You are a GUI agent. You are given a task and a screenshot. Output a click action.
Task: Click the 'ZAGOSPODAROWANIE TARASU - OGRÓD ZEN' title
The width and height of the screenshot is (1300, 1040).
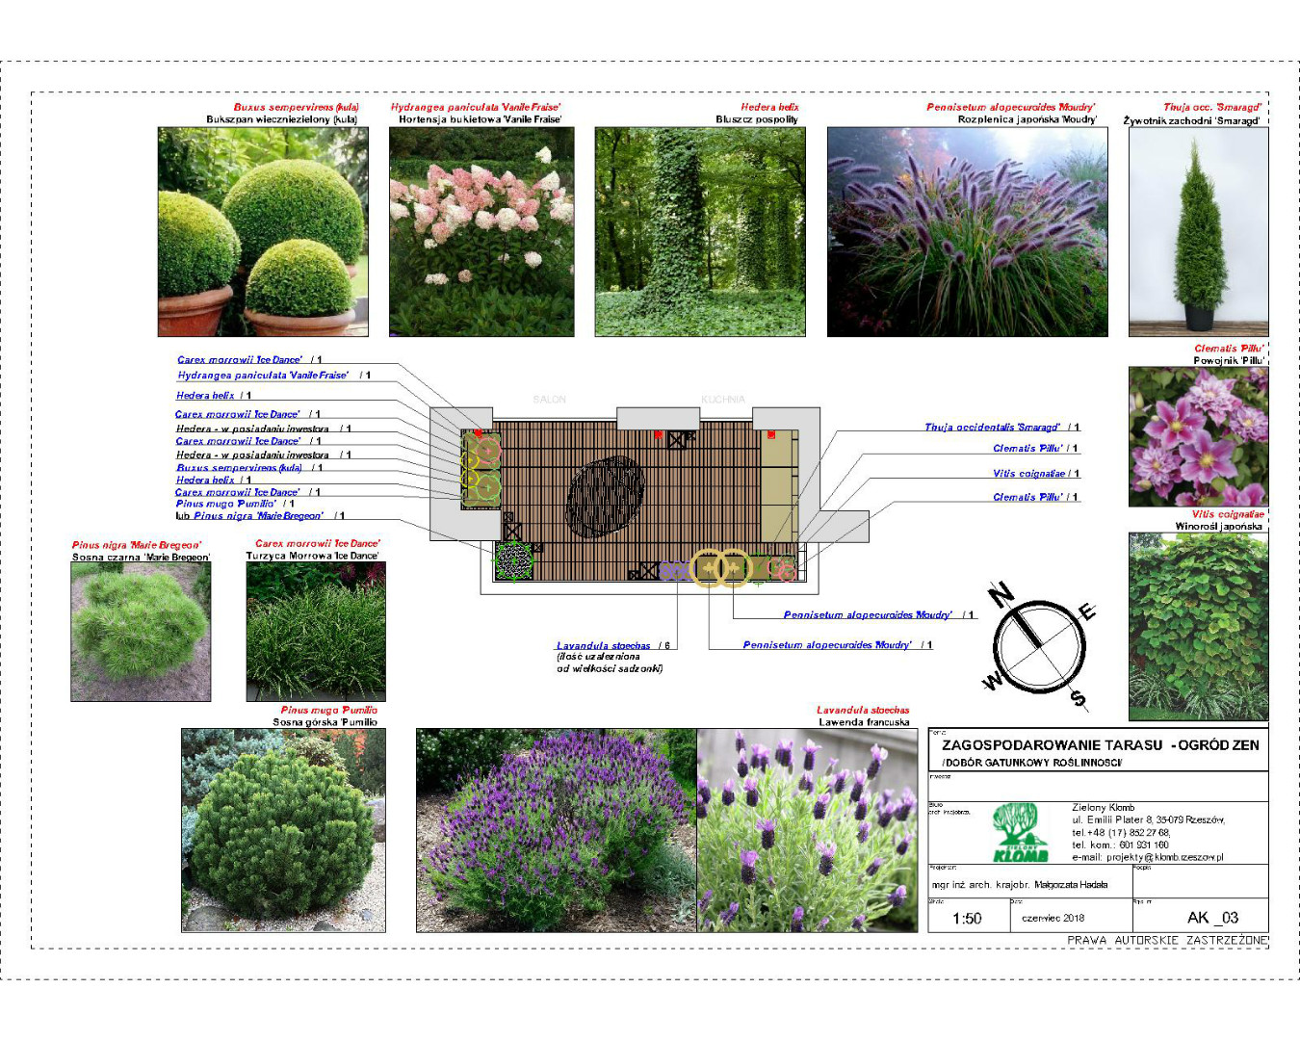(x=1101, y=744)
